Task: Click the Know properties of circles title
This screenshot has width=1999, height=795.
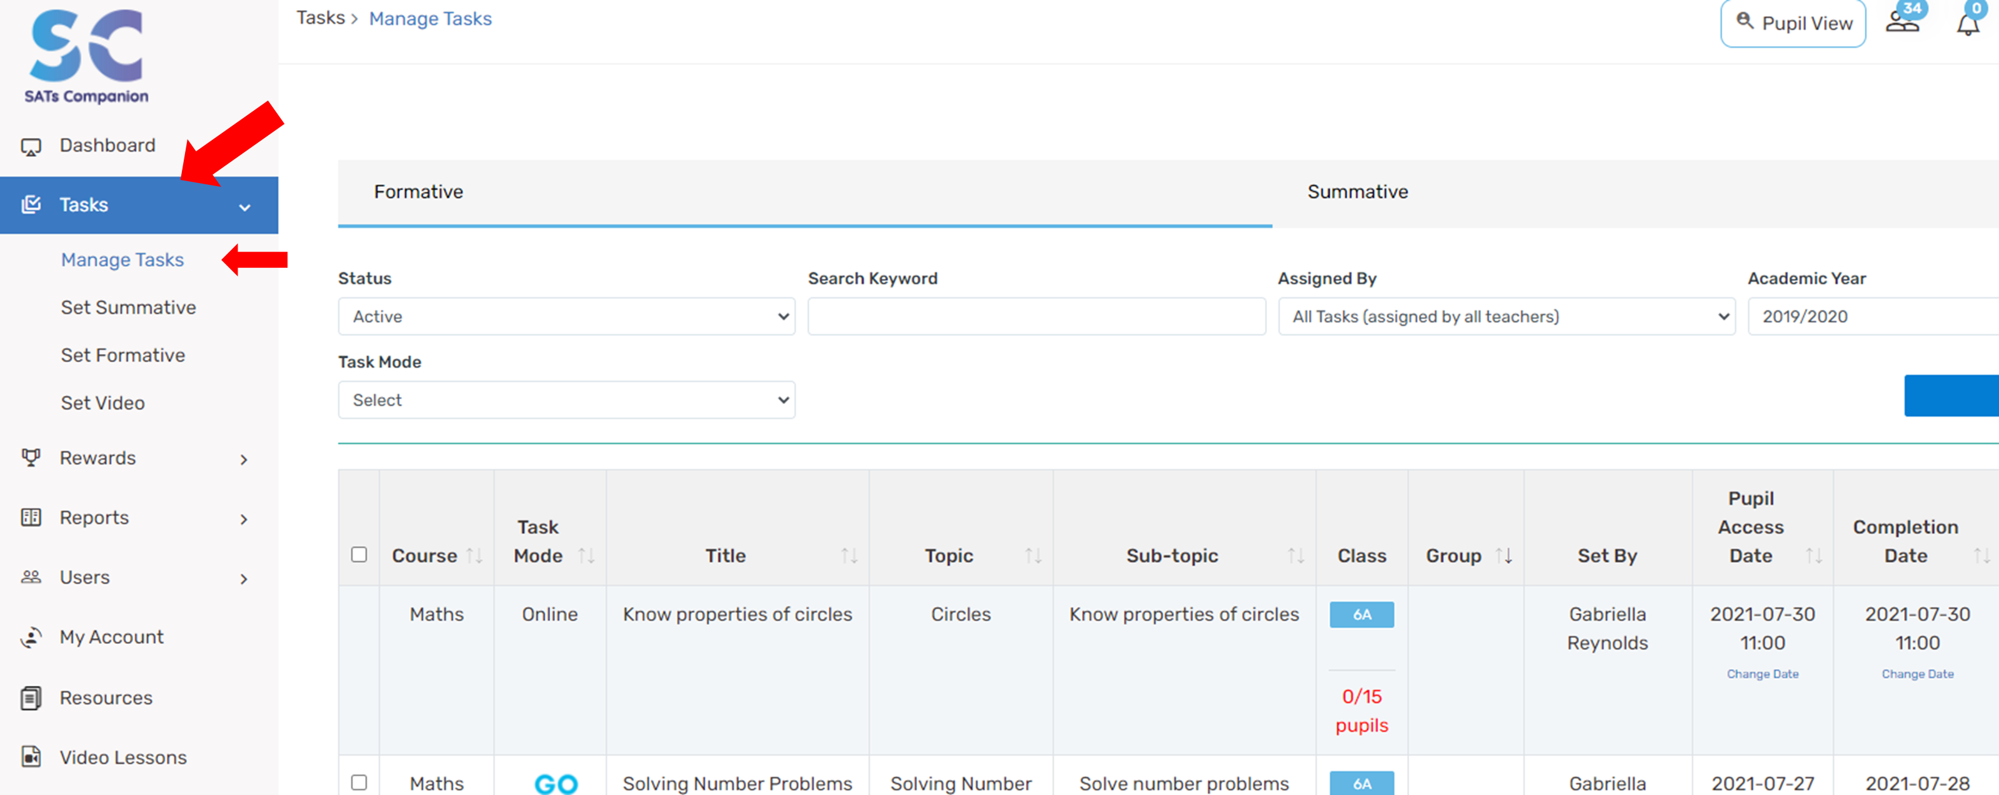Action: (x=737, y=615)
